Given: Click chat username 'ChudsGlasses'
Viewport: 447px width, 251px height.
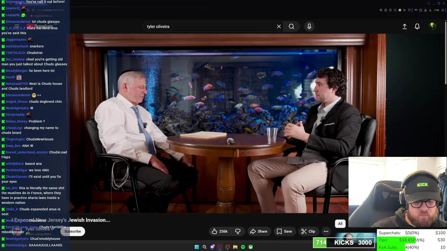Looking at the screenshot, I should coord(16,177).
